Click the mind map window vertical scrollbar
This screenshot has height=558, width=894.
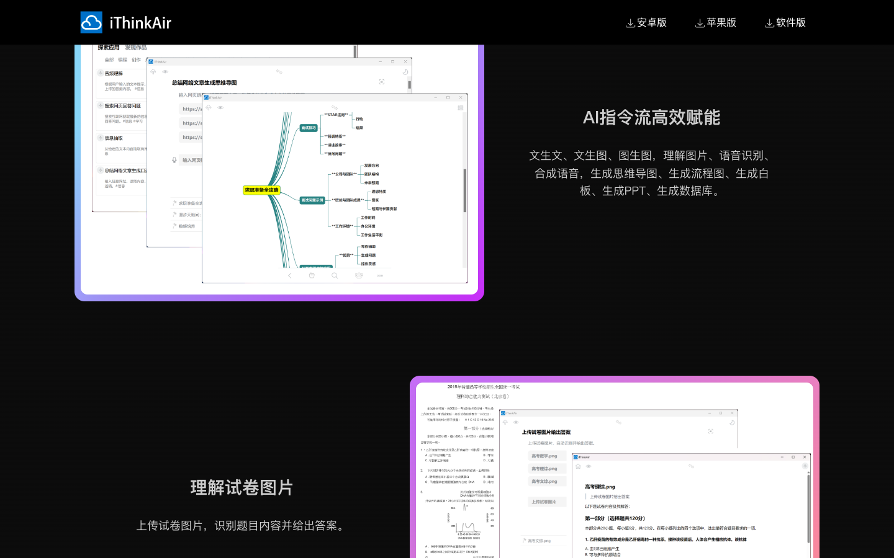[x=464, y=190]
